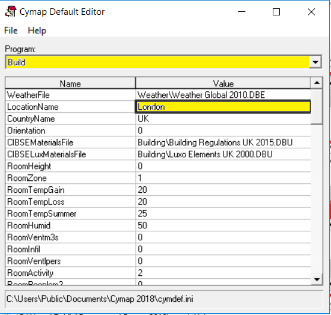Select the RoomZone row label
331x315 pixels.
(x=70, y=178)
